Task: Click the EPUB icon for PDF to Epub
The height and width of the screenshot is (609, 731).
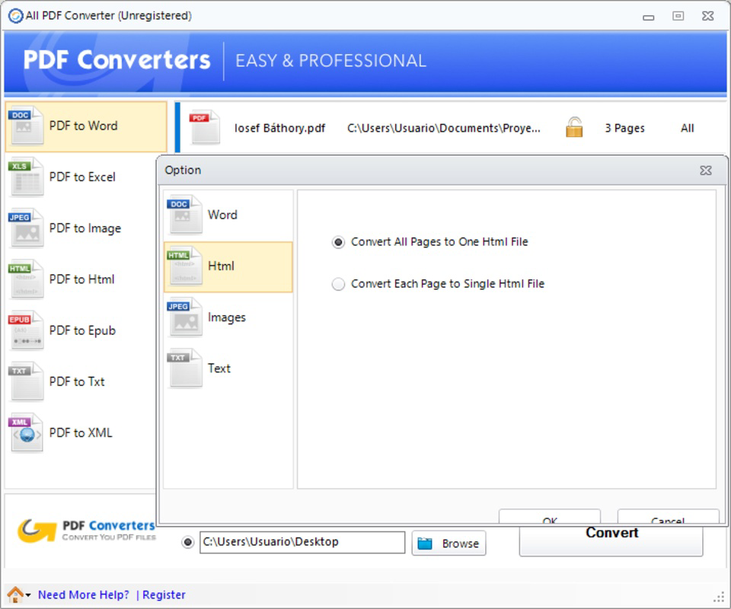Action: point(27,331)
